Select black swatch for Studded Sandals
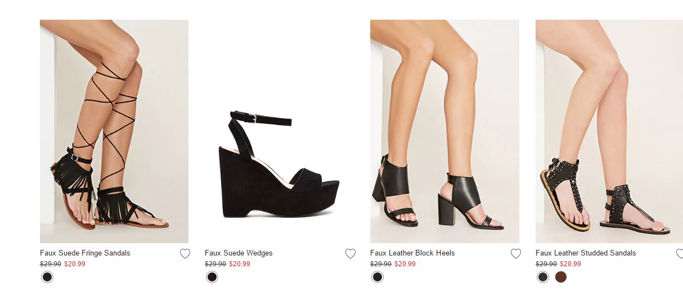Viewport: 683px width, 291px height. [x=543, y=277]
